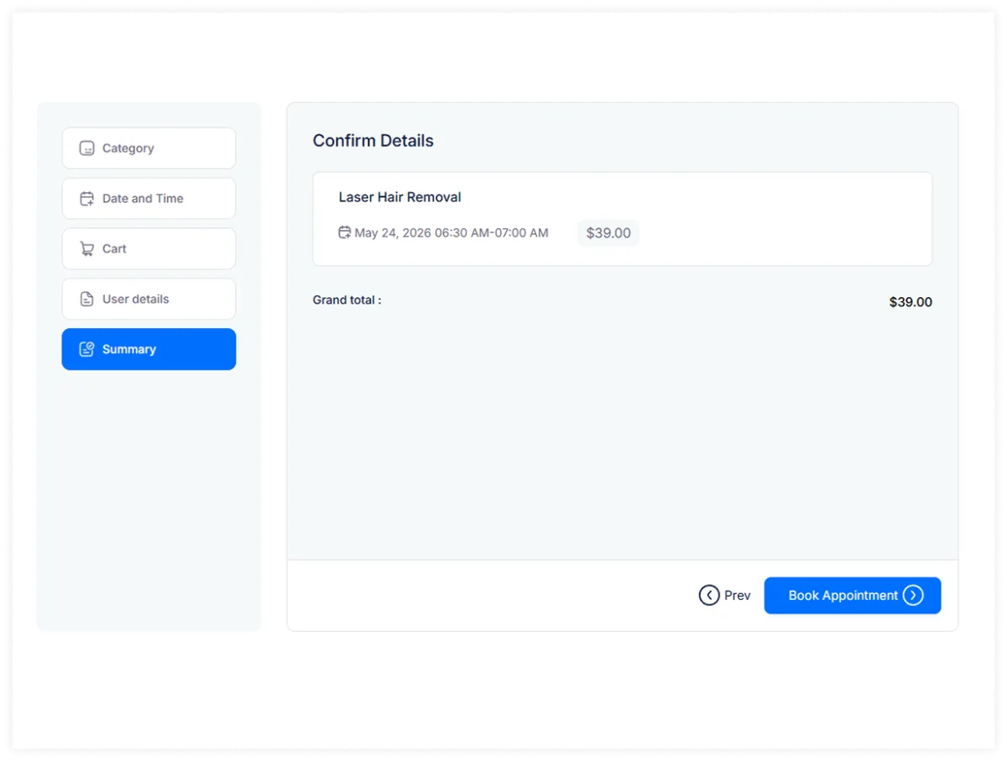This screenshot has height=761, width=1007.
Task: Click the Summary step icon
Action: pyautogui.click(x=86, y=349)
